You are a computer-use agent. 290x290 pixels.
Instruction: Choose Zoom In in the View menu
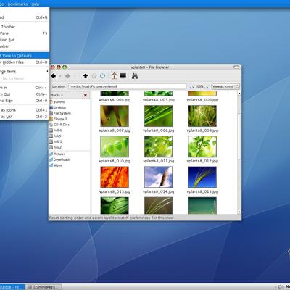tap(24, 88)
